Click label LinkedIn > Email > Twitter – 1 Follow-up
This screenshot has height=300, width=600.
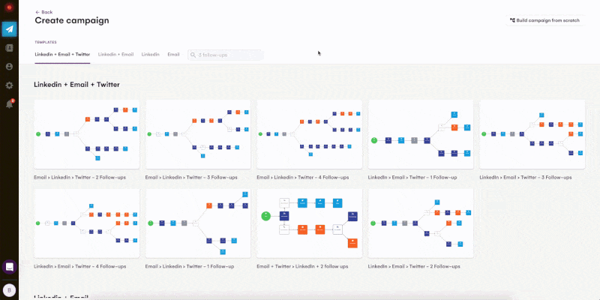tap(412, 178)
